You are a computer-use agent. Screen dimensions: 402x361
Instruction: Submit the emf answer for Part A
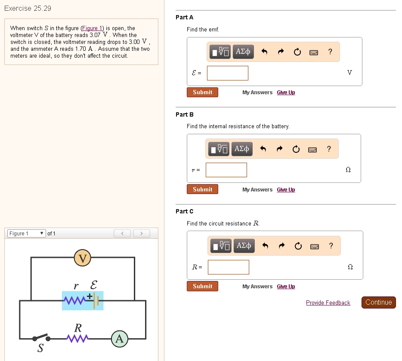point(202,92)
